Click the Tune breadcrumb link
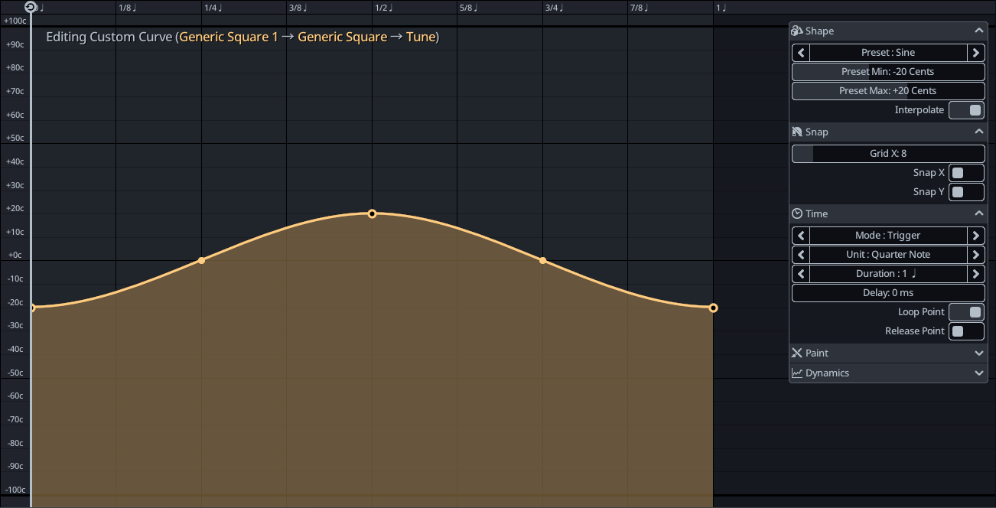The height and width of the screenshot is (508, 996). click(421, 37)
